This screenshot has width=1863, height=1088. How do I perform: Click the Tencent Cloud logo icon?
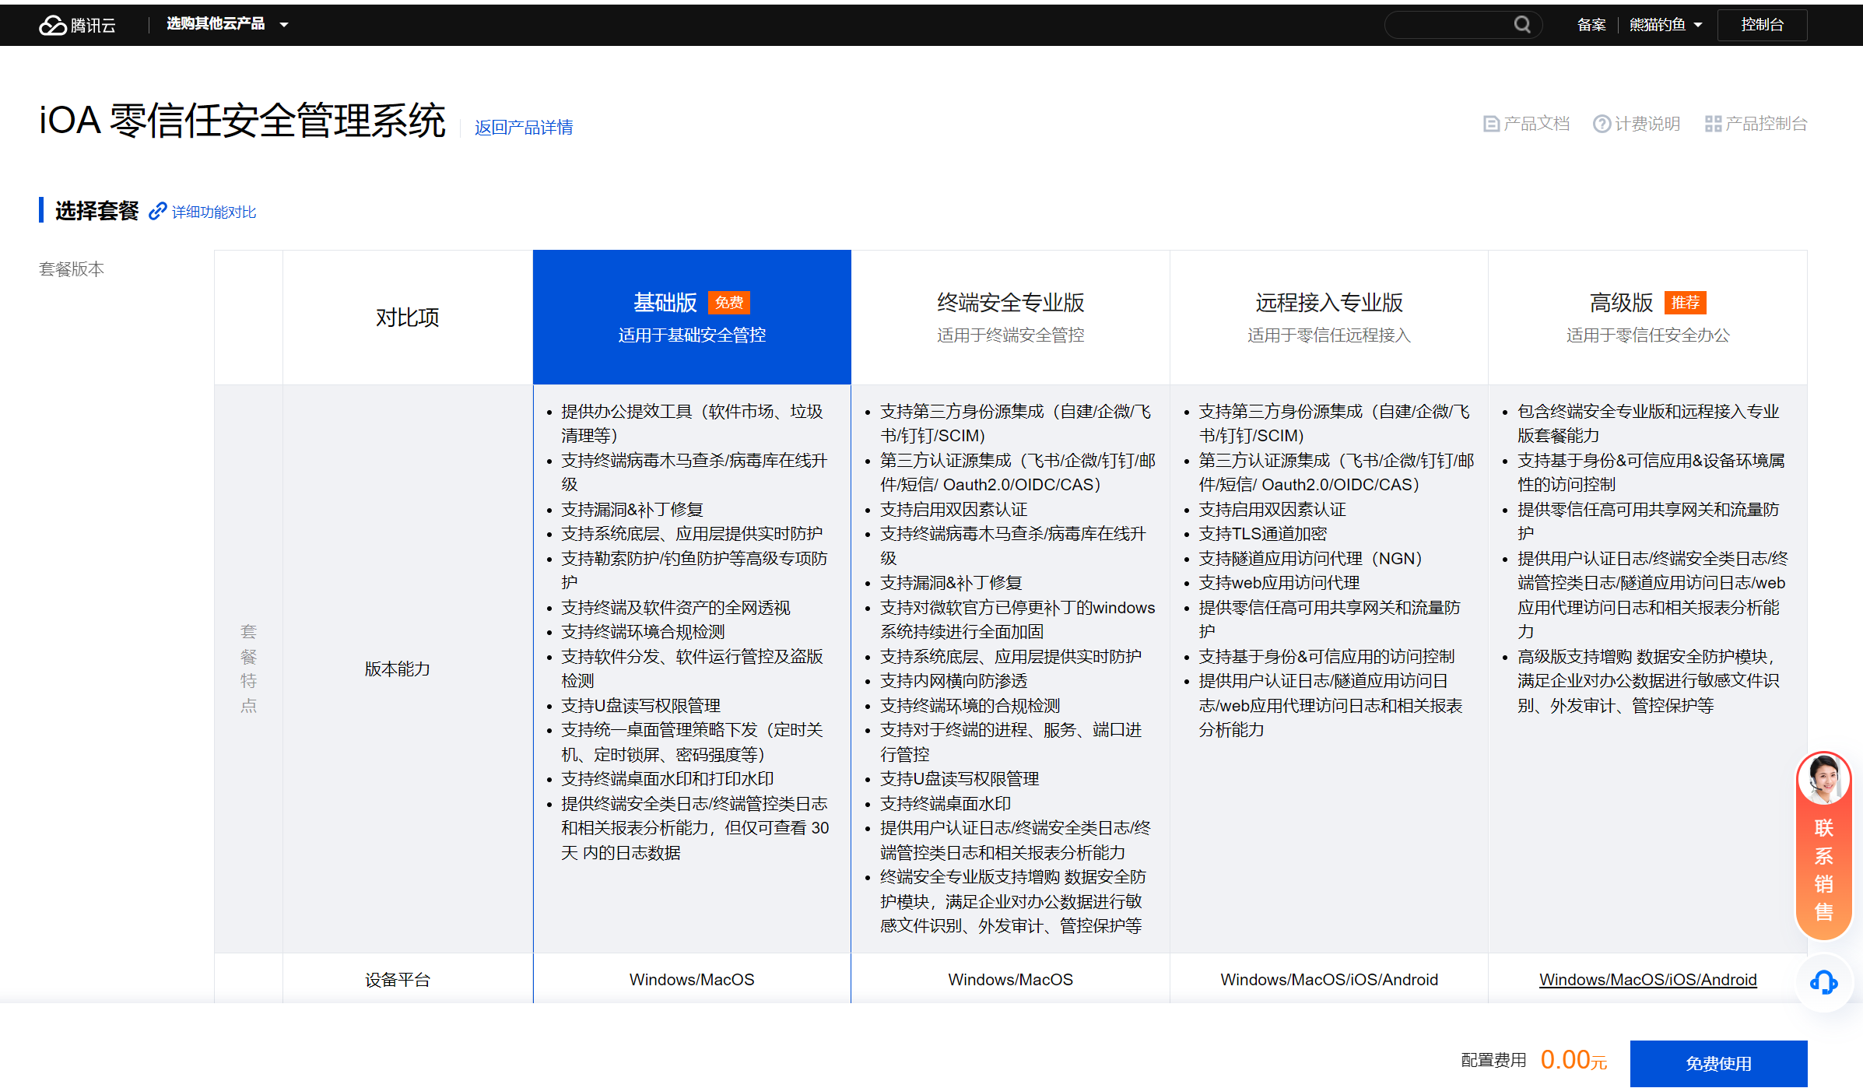click(53, 25)
